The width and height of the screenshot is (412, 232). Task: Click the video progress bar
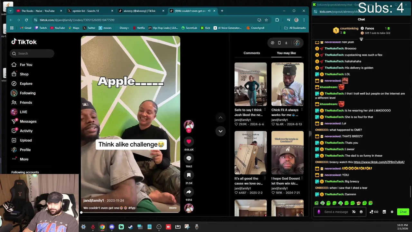coord(130,212)
